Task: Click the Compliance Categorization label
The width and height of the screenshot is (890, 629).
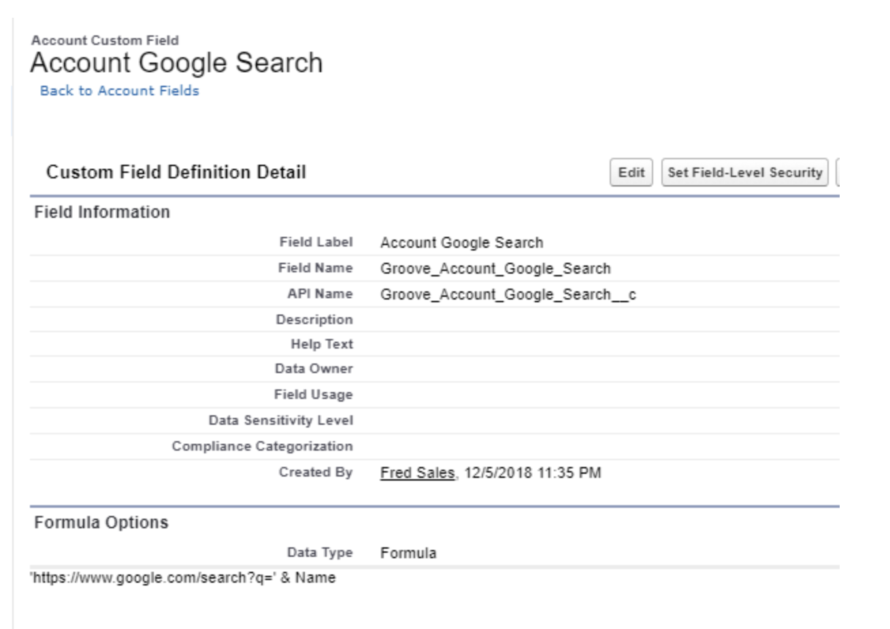Action: (262, 447)
